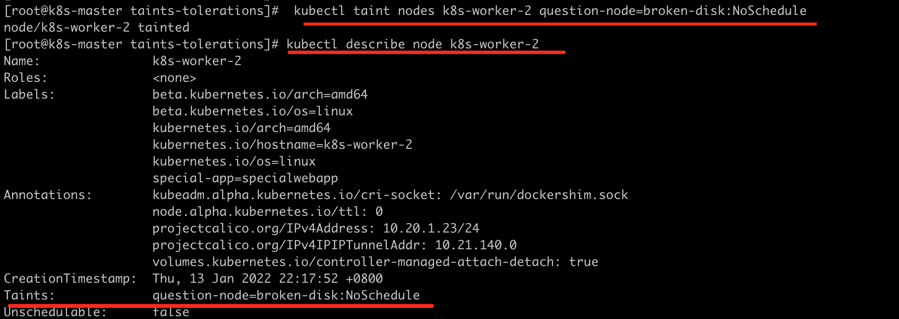Click the beta.kubernetes.io/os=linux label

(x=252, y=111)
